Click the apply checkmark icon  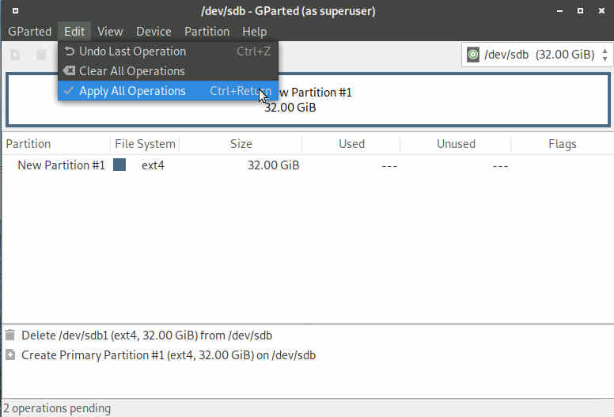coord(69,90)
